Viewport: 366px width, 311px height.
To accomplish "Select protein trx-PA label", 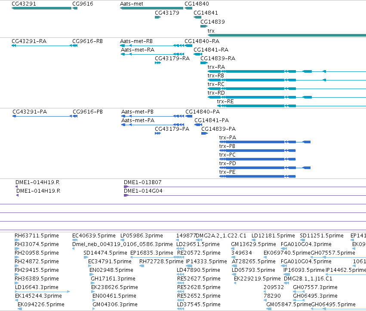I will click(228, 138).
